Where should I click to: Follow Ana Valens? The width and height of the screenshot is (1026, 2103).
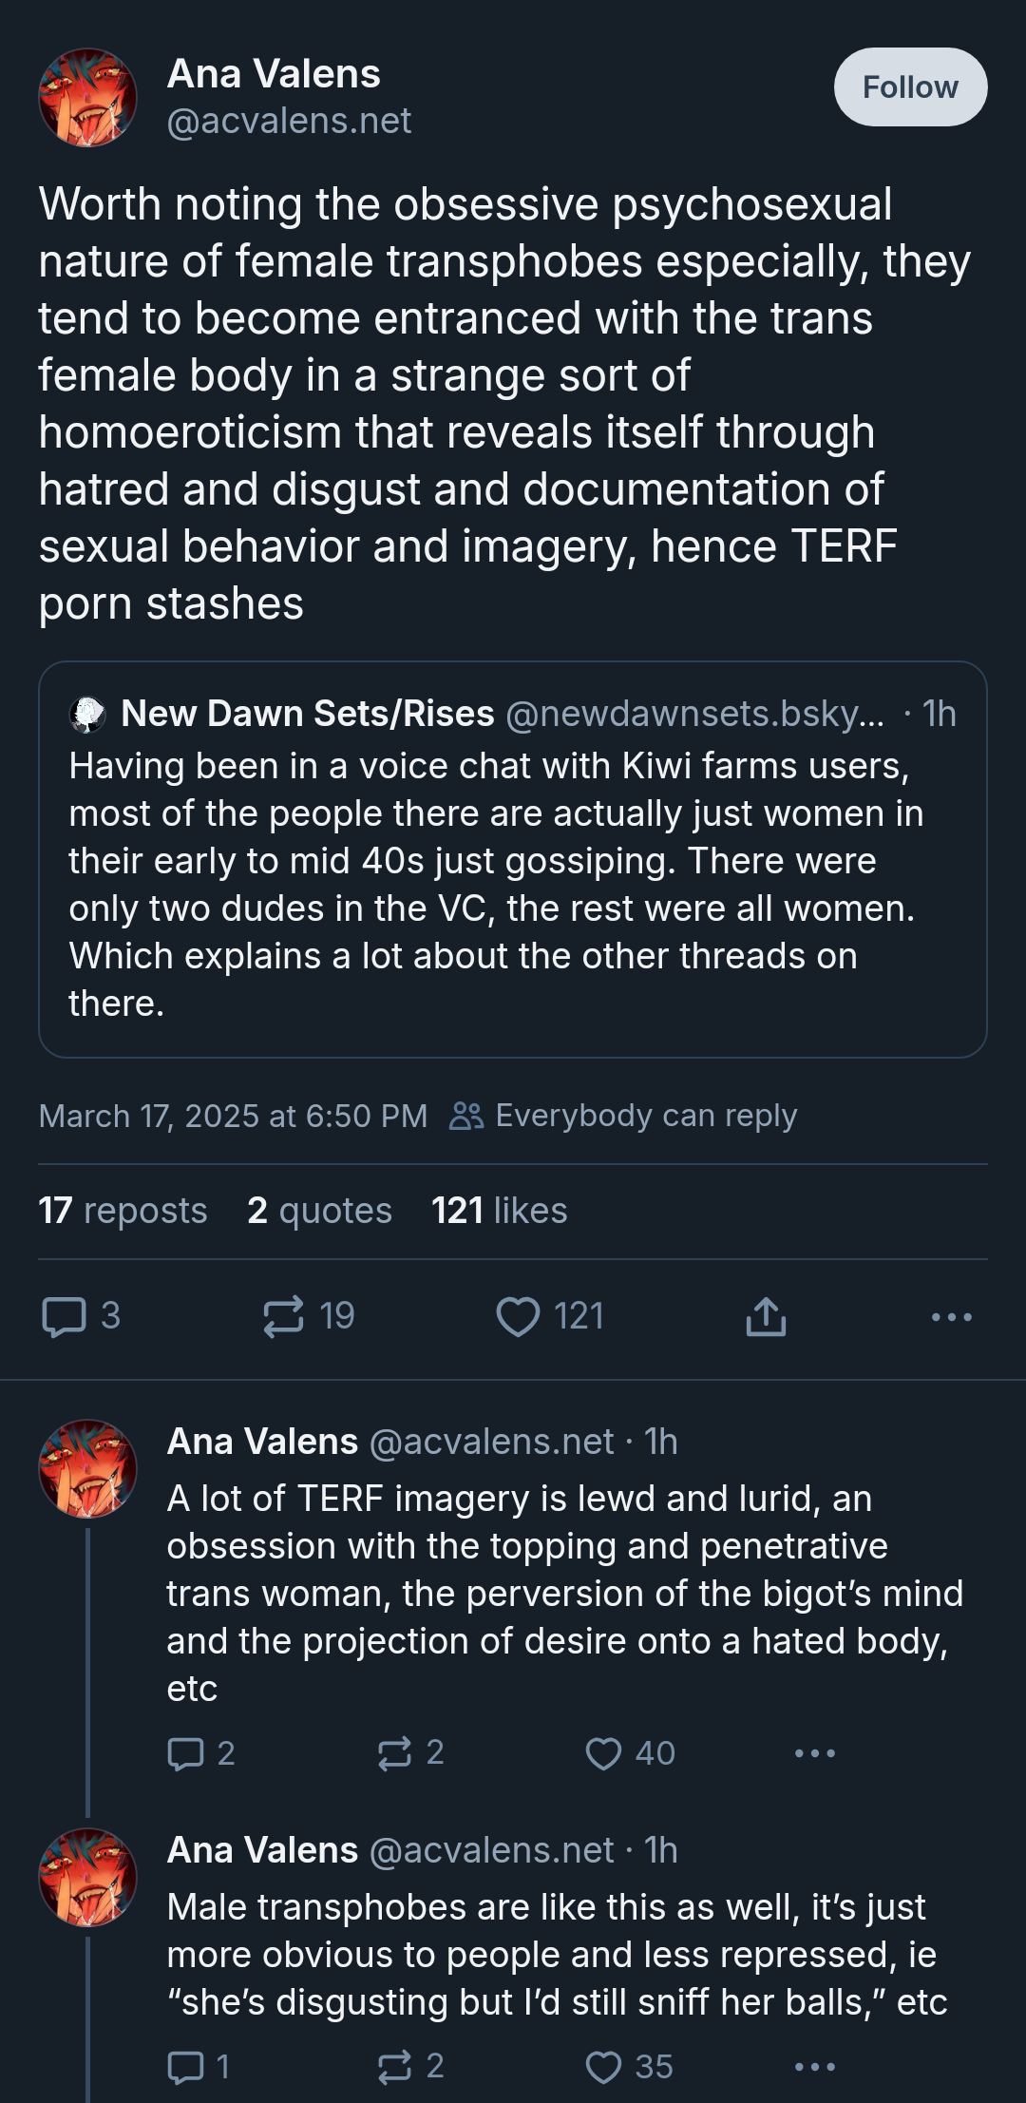(x=909, y=87)
